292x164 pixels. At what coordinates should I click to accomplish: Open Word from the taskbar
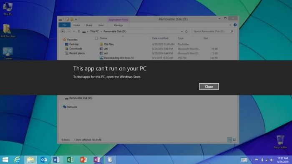click(x=56, y=160)
